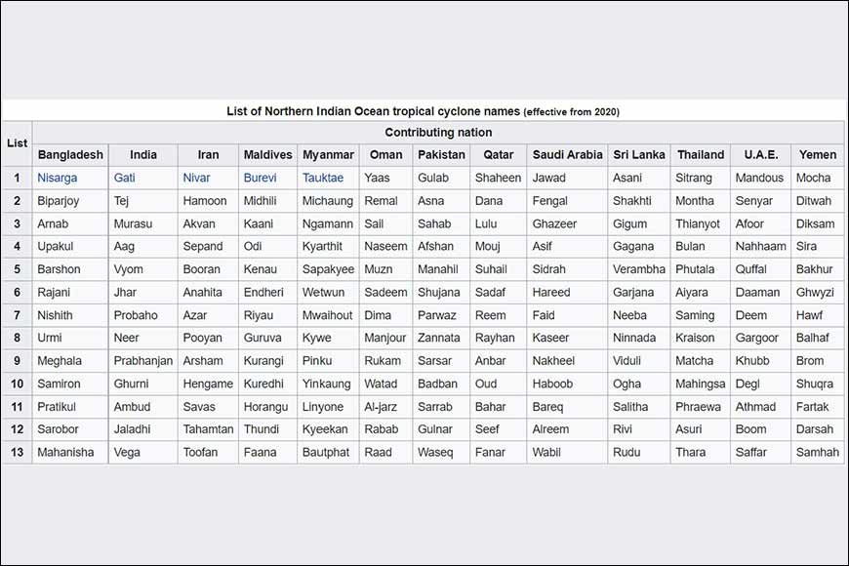Select the Sitrang cell under Thailand
Screen dimensions: 849x566
point(695,178)
